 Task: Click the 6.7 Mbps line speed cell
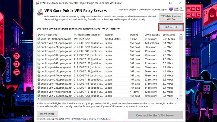click(x=168, y=67)
